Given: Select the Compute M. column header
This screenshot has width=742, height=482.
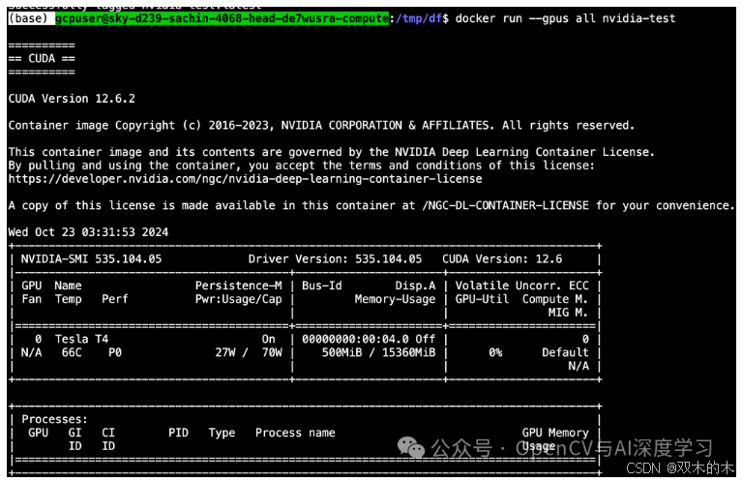Looking at the screenshot, I should tap(555, 299).
